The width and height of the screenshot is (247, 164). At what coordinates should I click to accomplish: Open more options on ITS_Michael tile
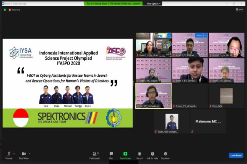click(205, 35)
